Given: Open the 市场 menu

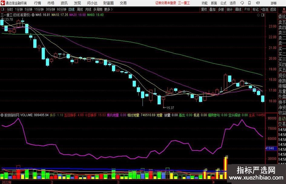Looking at the screenshot, I should [x=51, y=3].
